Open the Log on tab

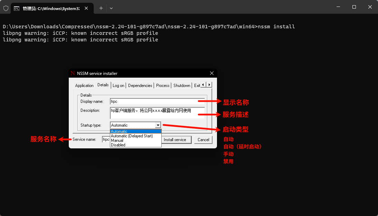point(119,86)
